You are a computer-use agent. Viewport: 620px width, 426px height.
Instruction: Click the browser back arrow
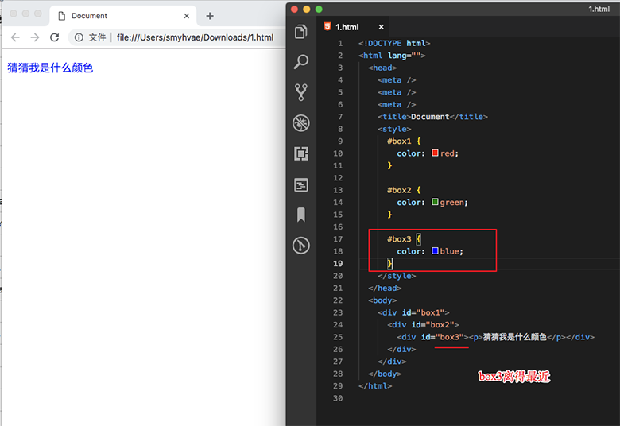(x=15, y=37)
